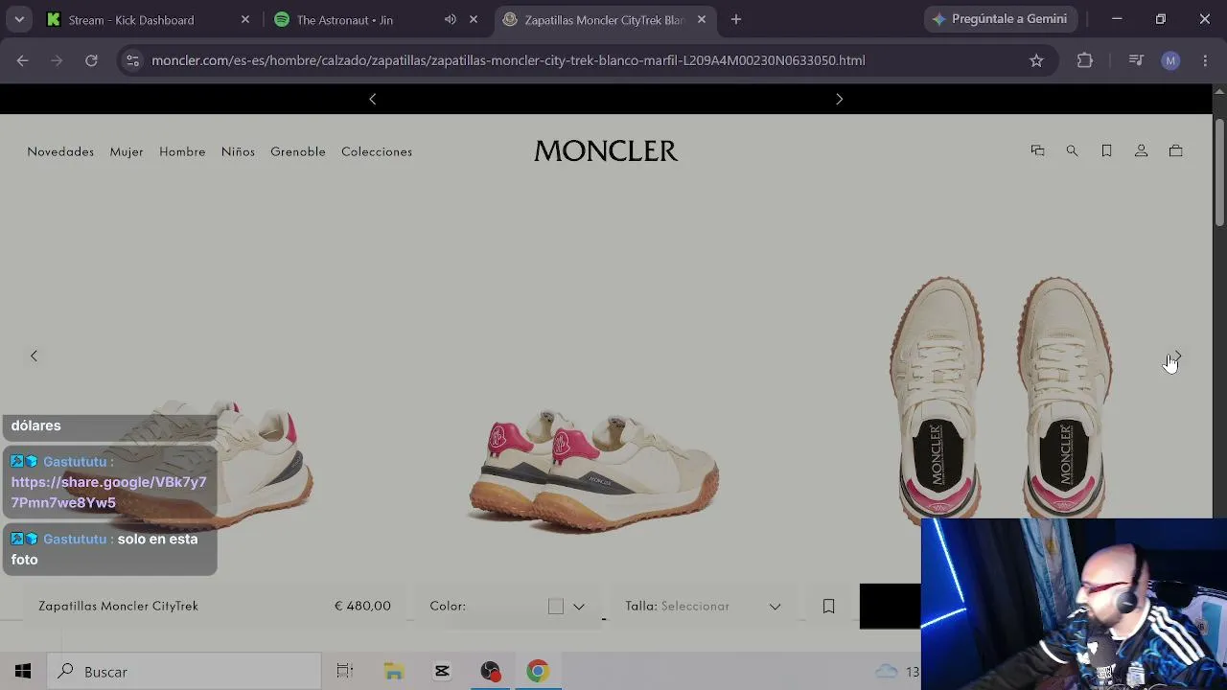1227x690 pixels.
Task: Switch to Google Chrome on the taskbar
Action: click(x=538, y=672)
